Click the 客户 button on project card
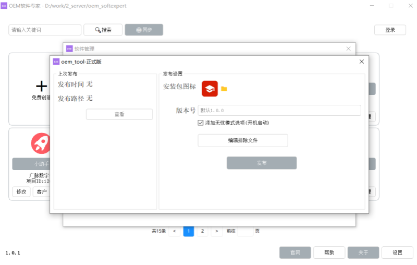Viewport: 417px width, 265px height. click(x=41, y=191)
